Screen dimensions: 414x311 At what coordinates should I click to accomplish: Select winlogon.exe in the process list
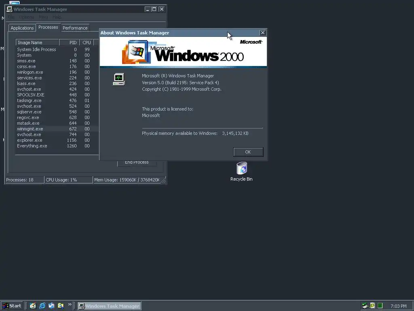click(57, 72)
